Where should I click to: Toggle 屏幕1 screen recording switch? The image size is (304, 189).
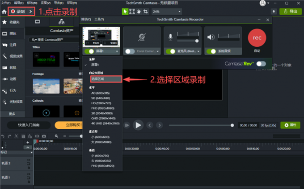89,51
